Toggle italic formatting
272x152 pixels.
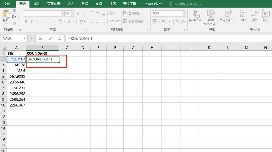31,21
